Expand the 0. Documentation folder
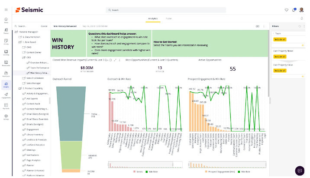The image size is (310, 178). (19, 37)
